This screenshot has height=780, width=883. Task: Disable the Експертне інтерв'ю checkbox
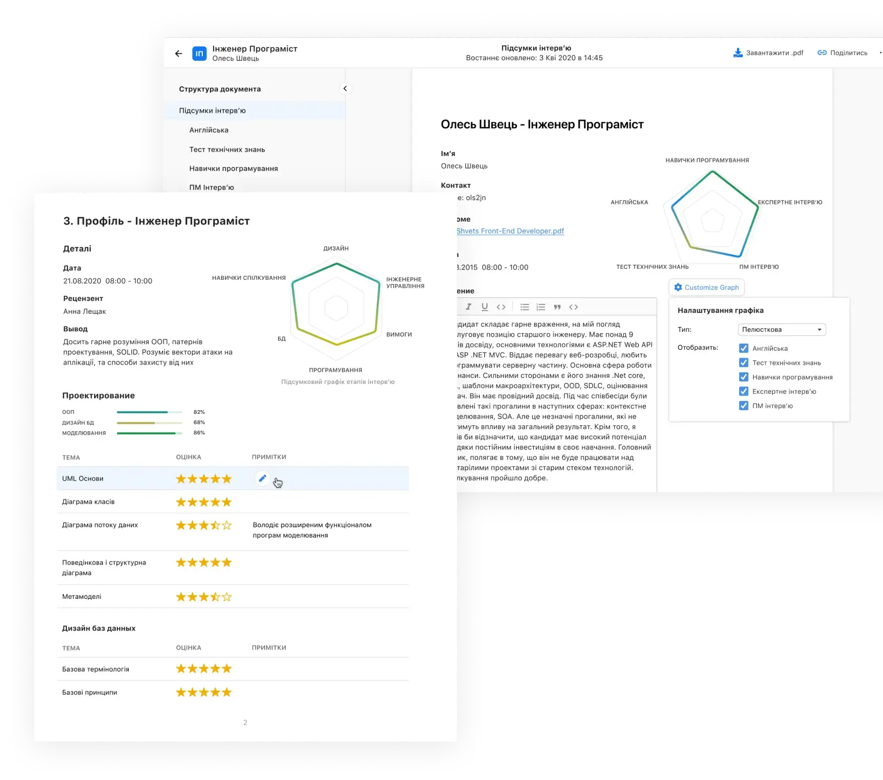(x=744, y=391)
